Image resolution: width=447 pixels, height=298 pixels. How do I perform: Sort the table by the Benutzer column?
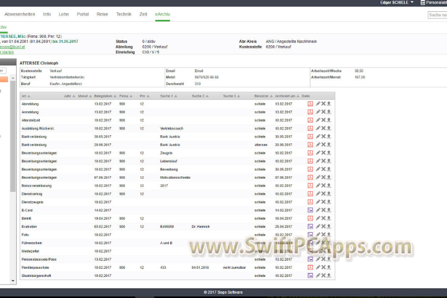point(263,96)
